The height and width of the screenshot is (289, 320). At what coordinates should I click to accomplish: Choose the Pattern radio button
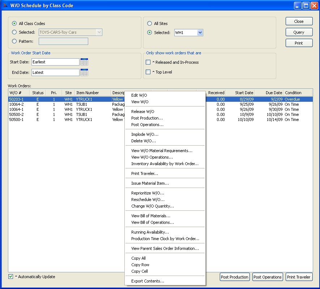14,41
